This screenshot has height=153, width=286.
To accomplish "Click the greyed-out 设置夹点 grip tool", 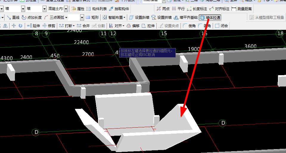I will tap(169, 26).
